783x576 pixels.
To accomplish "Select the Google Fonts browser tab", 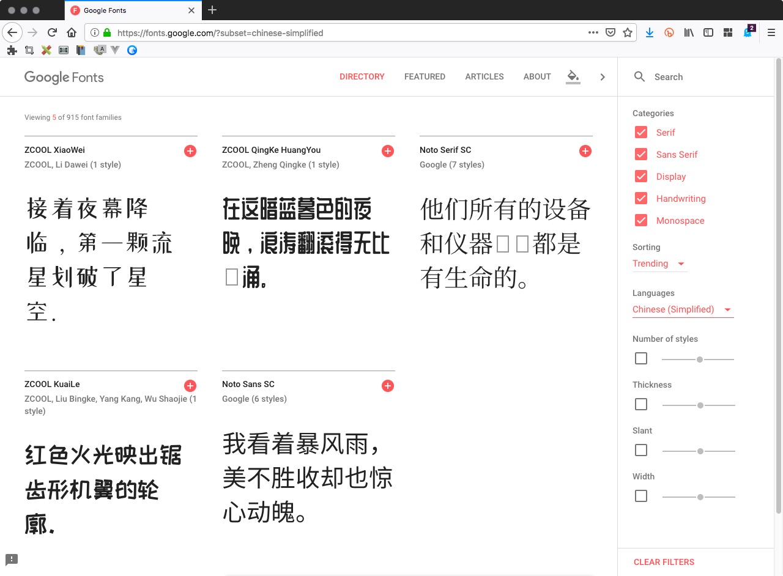I will click(x=133, y=10).
